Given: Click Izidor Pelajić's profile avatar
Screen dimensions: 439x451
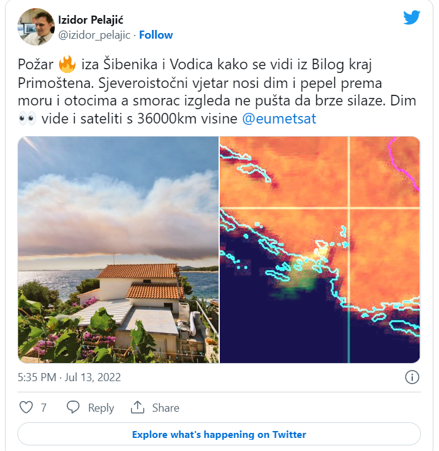Looking at the screenshot, I should [36, 26].
